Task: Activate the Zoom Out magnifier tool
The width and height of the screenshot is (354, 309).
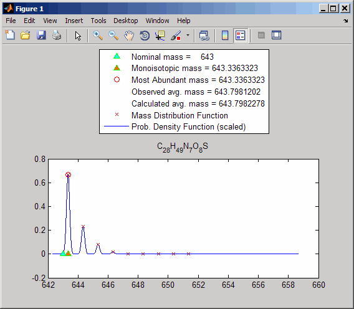Action: pos(113,36)
